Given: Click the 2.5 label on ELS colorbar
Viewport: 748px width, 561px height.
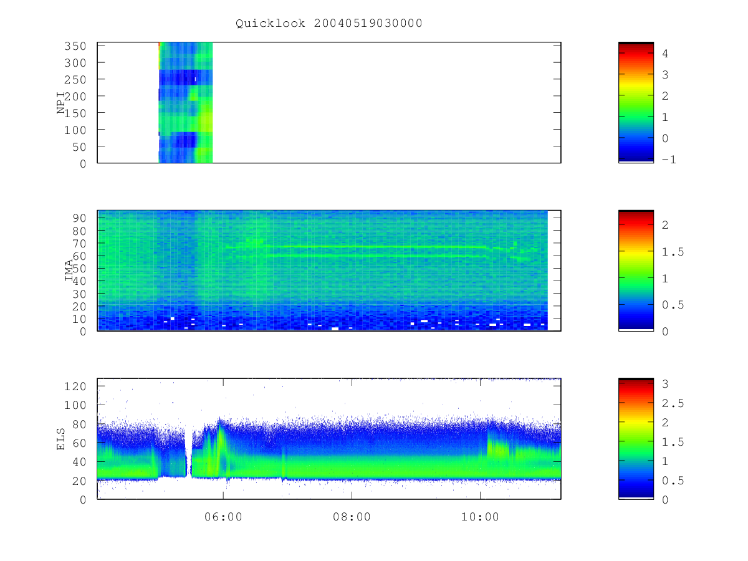Looking at the screenshot, I should point(672,403).
